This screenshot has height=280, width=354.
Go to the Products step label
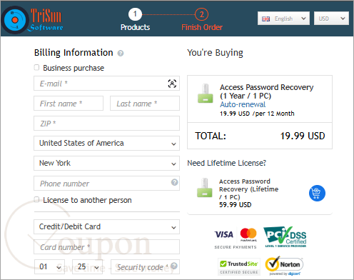(135, 27)
